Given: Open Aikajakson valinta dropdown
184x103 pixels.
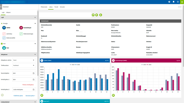Looking at the screenshot, I should click(x=24, y=60).
